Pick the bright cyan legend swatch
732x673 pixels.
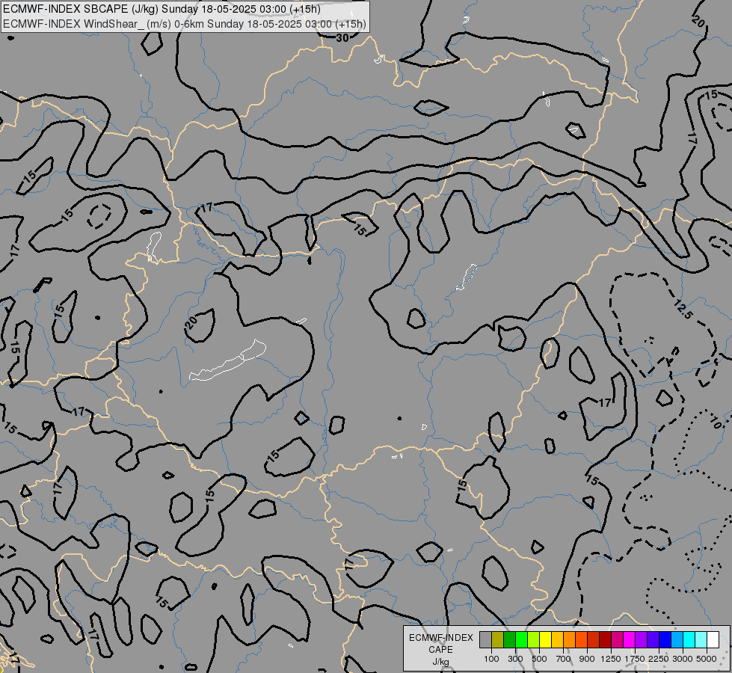[x=689, y=639]
